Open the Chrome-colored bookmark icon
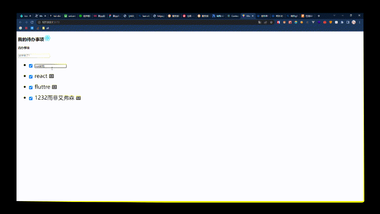Viewport: 380px width, 214px height. coord(21,28)
